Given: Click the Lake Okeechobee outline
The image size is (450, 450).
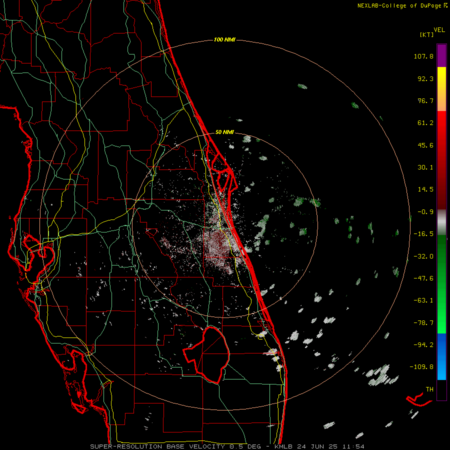Looking at the screenshot, I should click(x=206, y=355).
